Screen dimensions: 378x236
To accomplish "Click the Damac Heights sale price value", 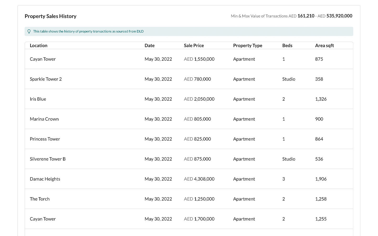I will 199,179.
